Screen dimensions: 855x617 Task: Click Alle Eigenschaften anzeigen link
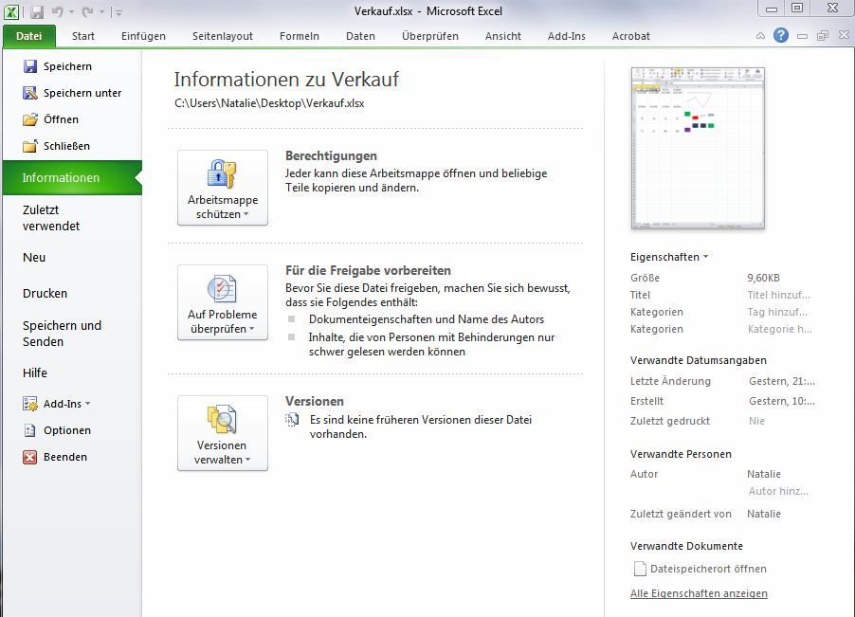pyautogui.click(x=699, y=593)
